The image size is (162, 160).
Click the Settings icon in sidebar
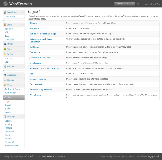point(5,117)
